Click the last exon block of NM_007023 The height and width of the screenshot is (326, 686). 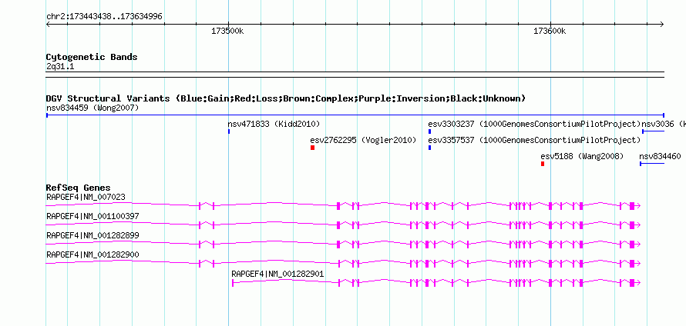(632, 206)
